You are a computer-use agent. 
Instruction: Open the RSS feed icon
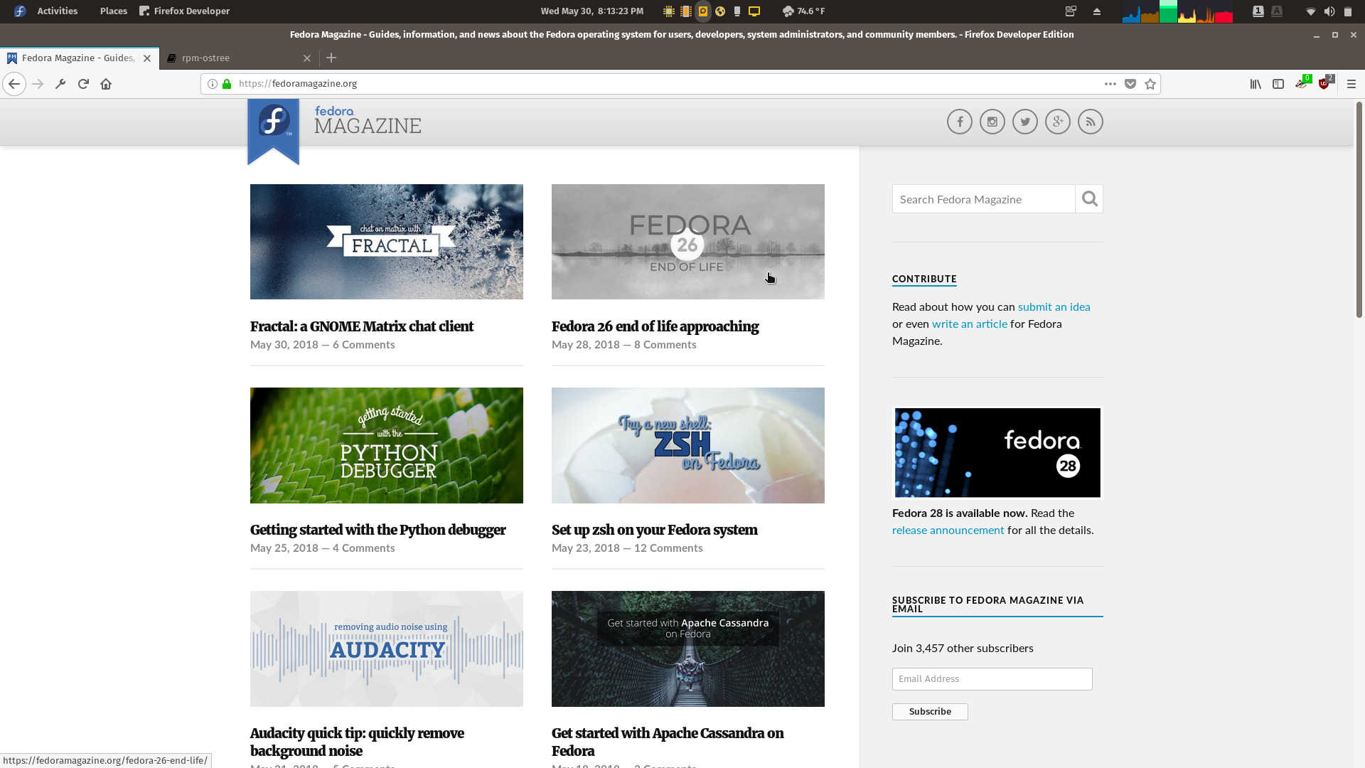tap(1091, 122)
